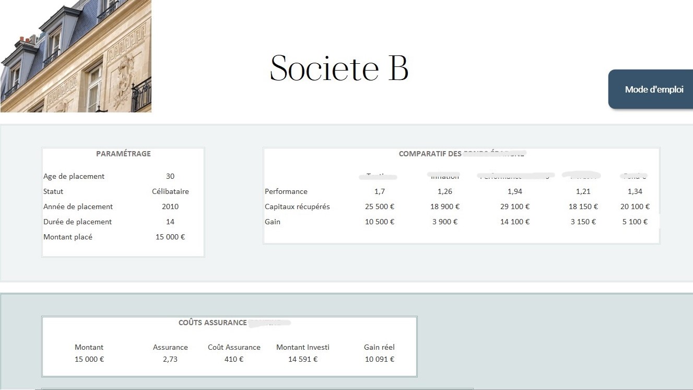Select the PARAMÉTRAGE section header
The width and height of the screenshot is (693, 390).
point(123,154)
